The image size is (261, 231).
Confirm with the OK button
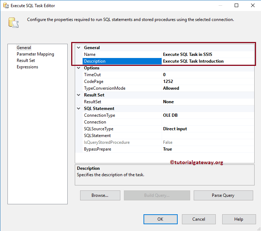(161, 219)
